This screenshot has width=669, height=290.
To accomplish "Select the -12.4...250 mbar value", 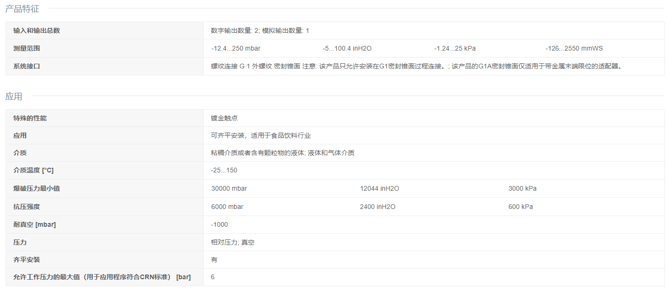I will [x=235, y=48].
